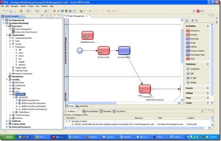This screenshot has width=221, height=141.
Task: Click the Windows start button
Action: click(x=8, y=137)
